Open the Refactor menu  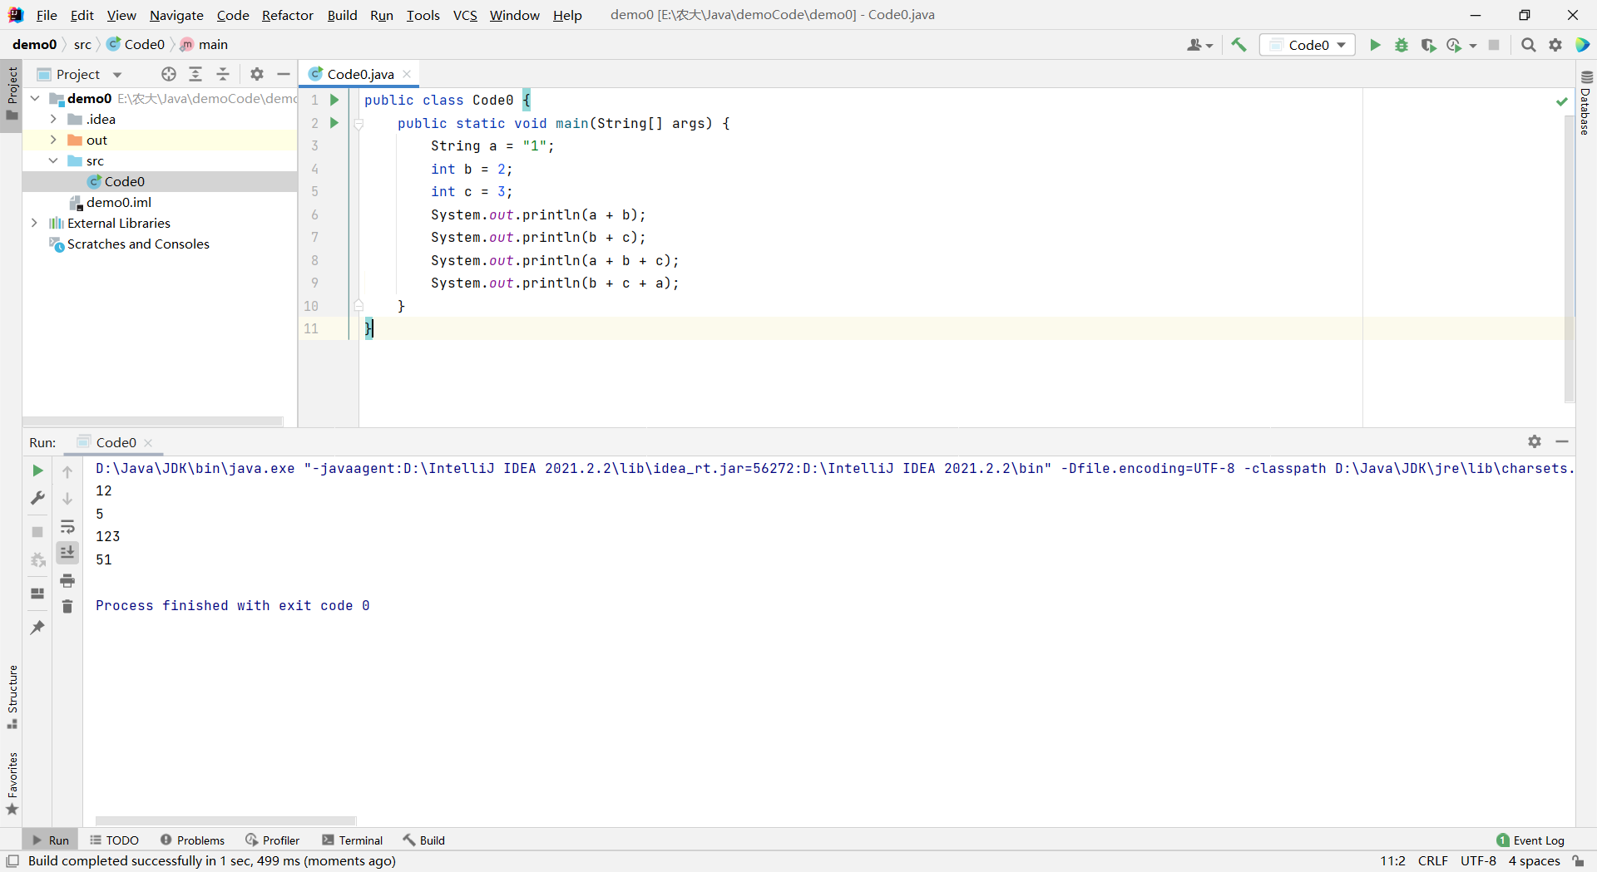[287, 15]
